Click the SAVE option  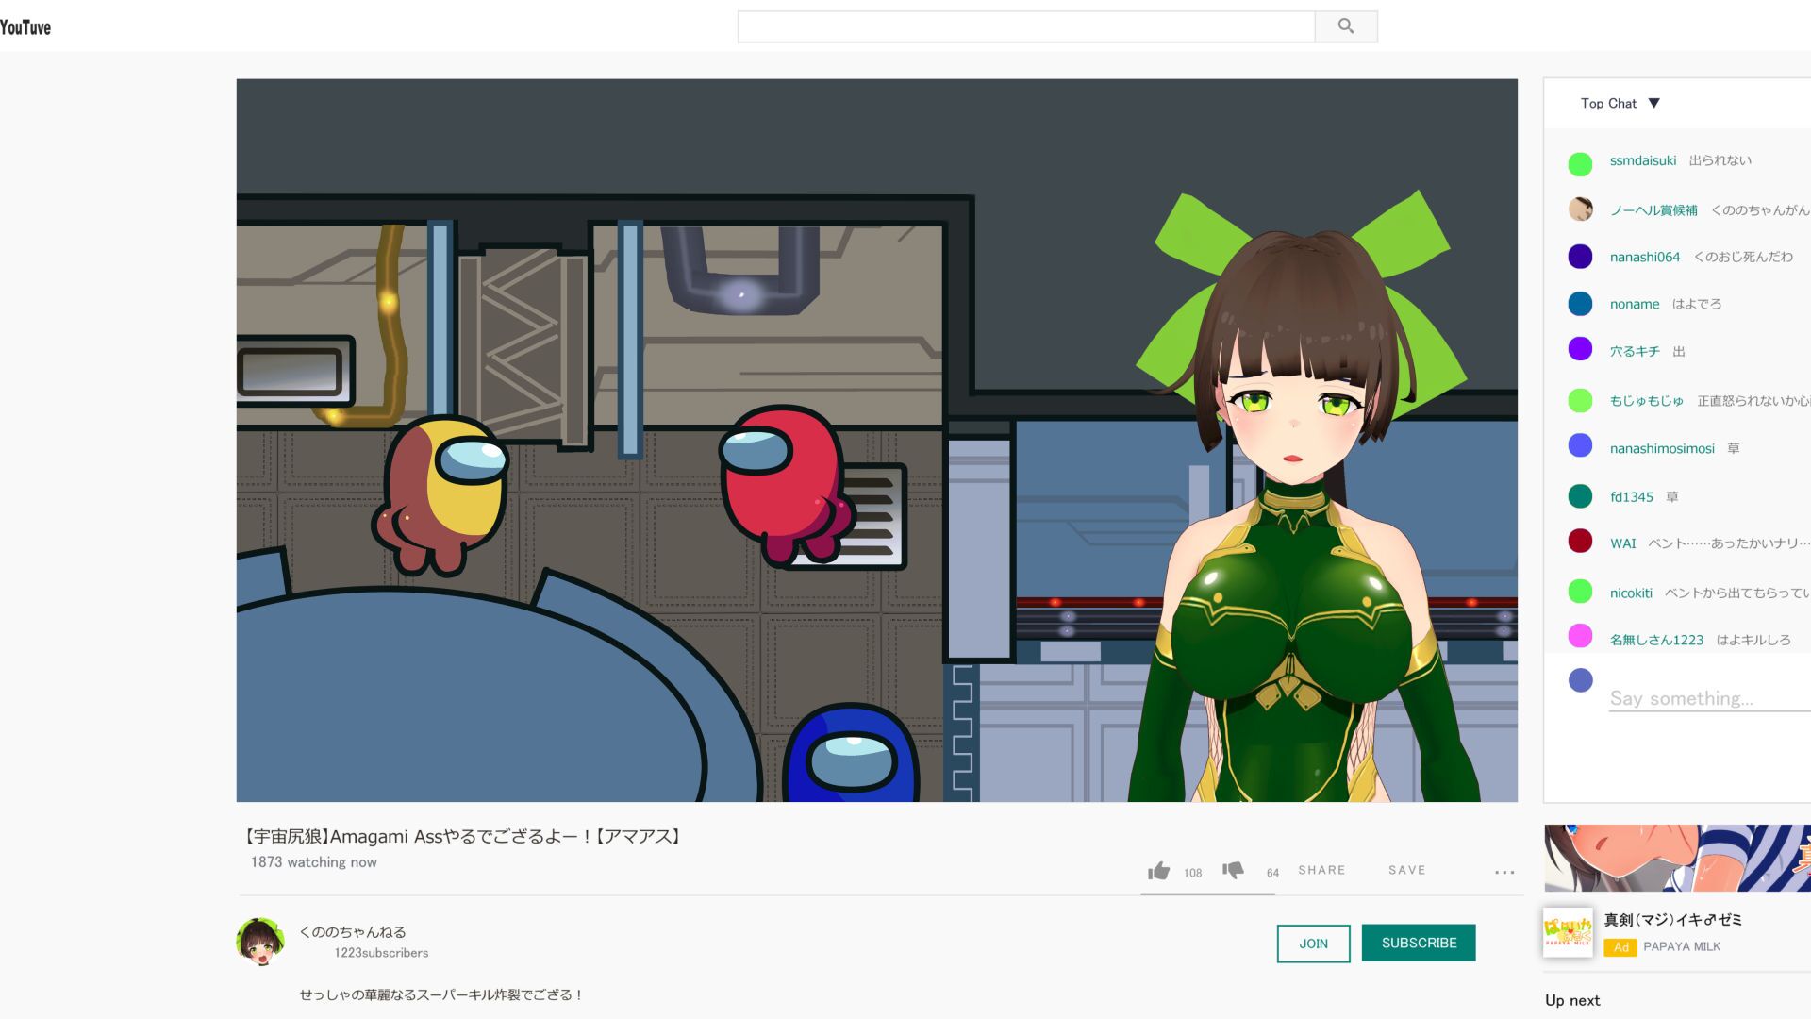1406,870
